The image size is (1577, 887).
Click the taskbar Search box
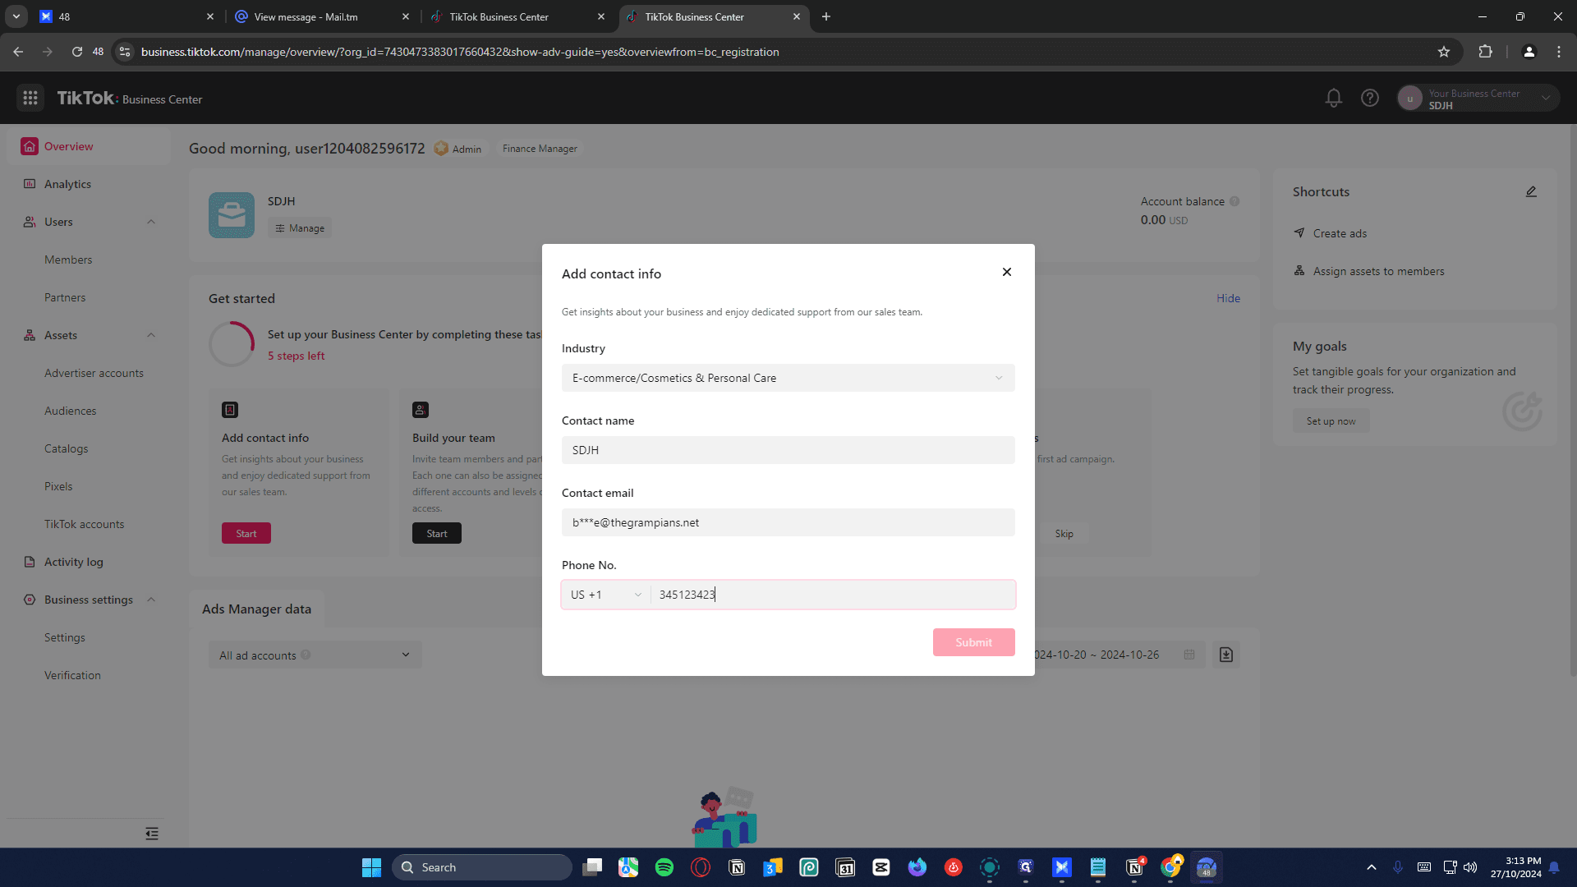(482, 867)
